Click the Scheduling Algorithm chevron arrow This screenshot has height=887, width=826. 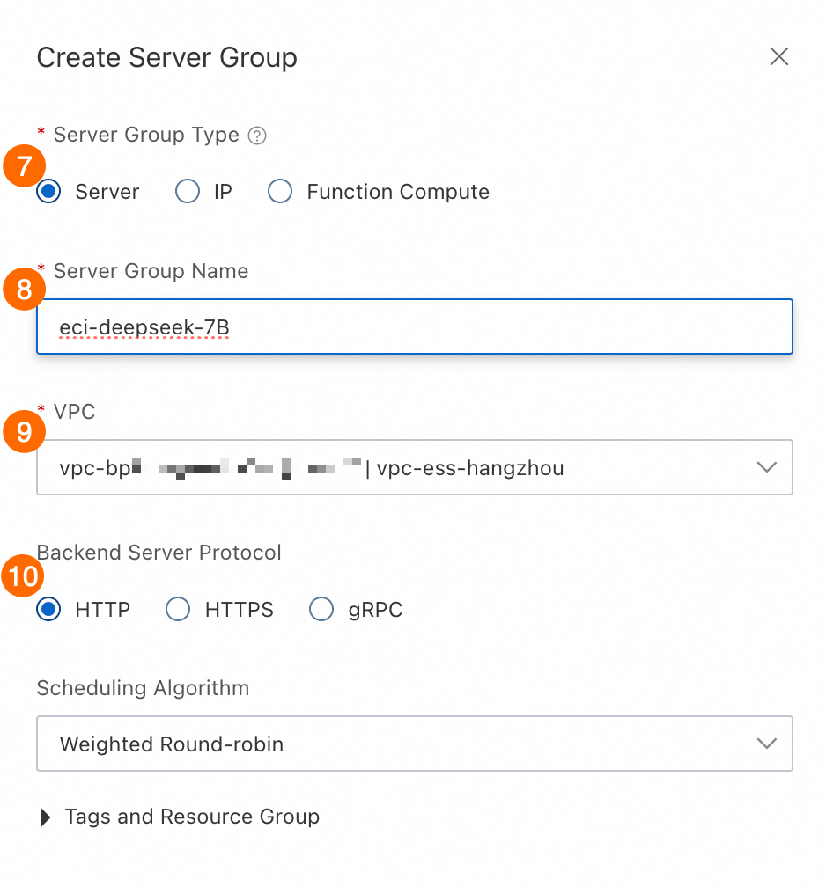767,744
